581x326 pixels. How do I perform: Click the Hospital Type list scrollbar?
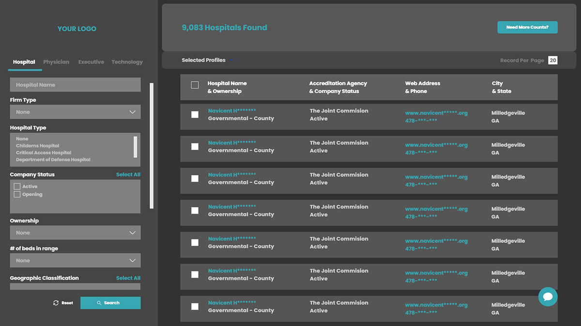135,146
